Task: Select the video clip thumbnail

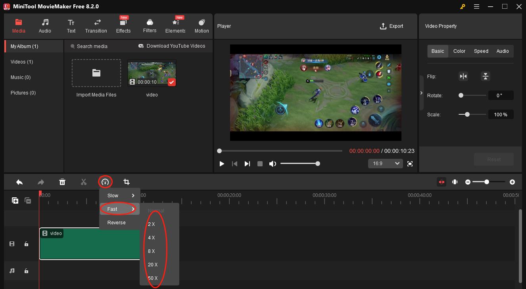Action: click(152, 73)
